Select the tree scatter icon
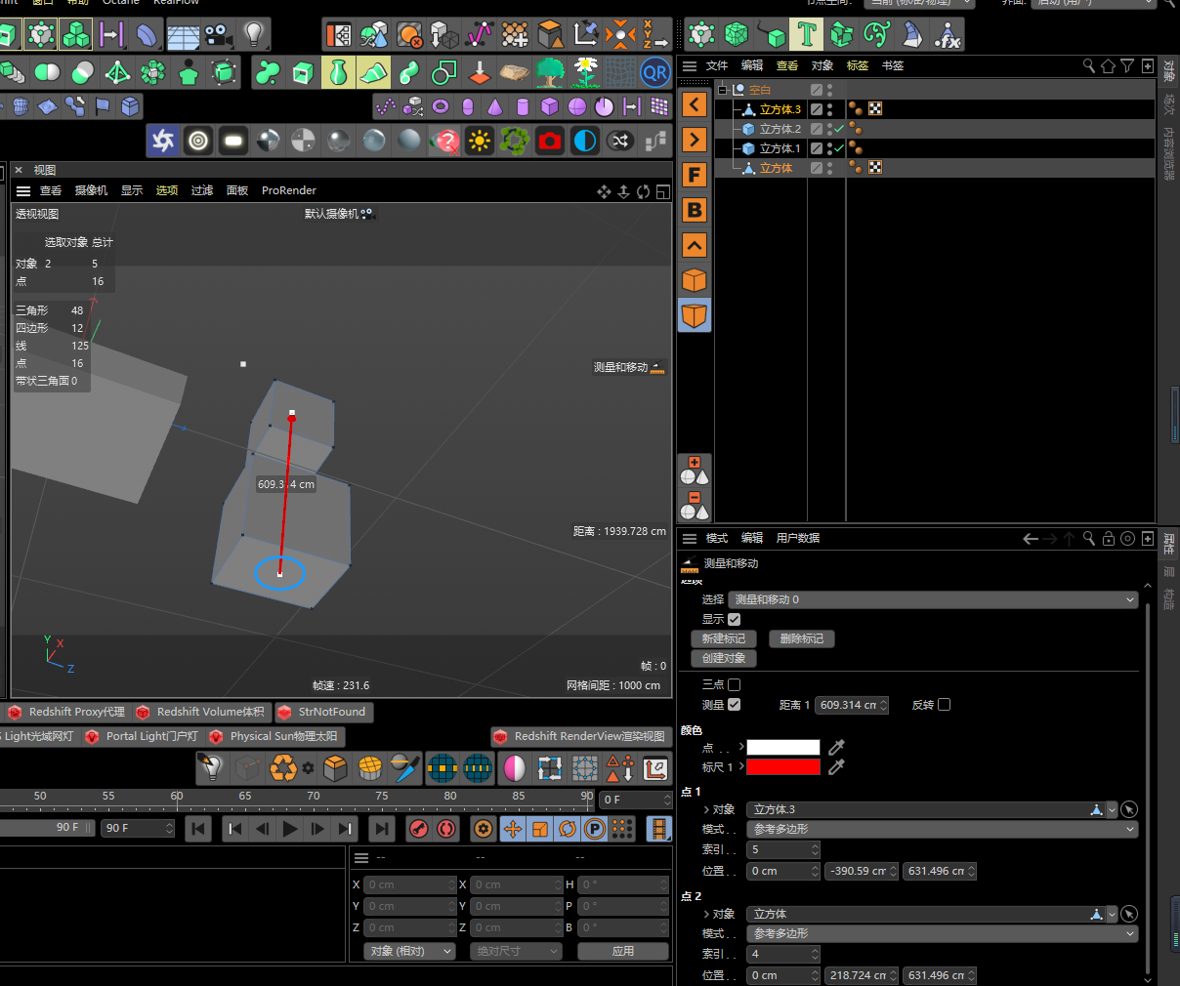 click(550, 72)
